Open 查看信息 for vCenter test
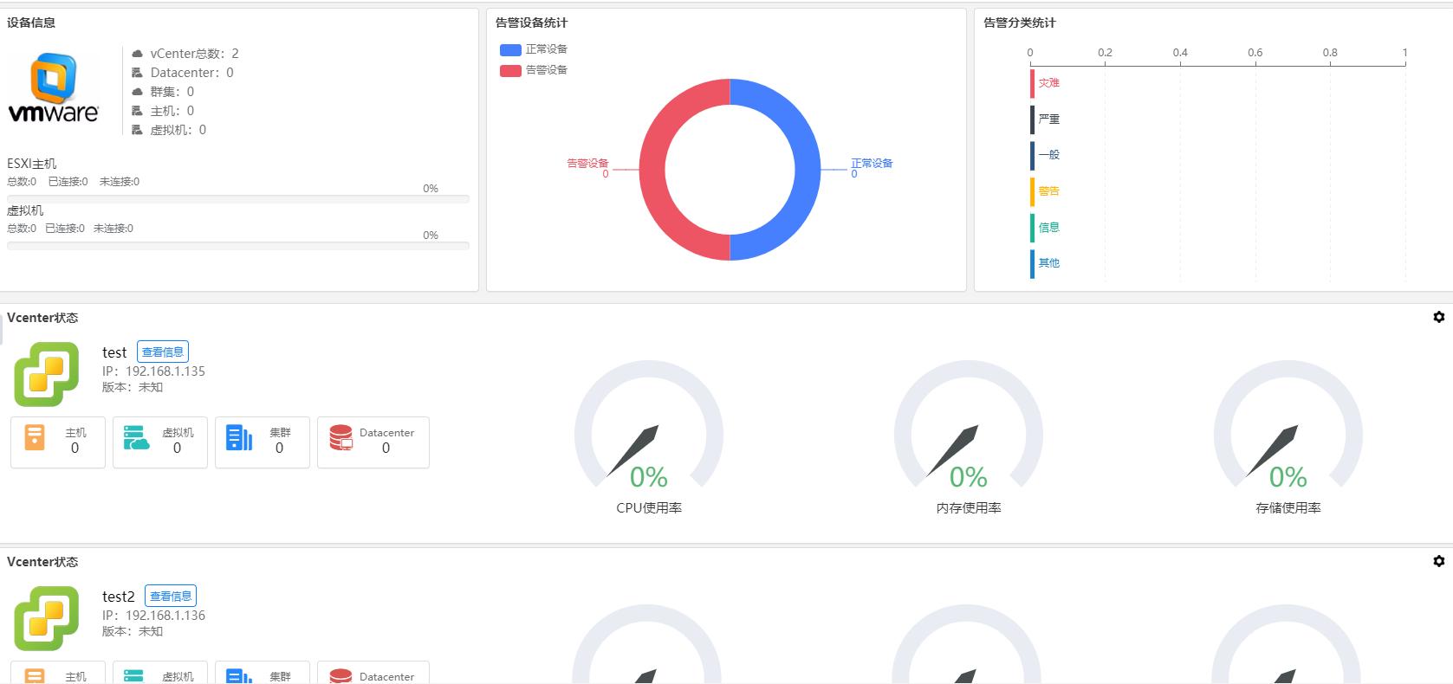 pos(163,352)
